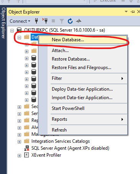Click the vertical Object Explorer side tab

tap(3, 23)
